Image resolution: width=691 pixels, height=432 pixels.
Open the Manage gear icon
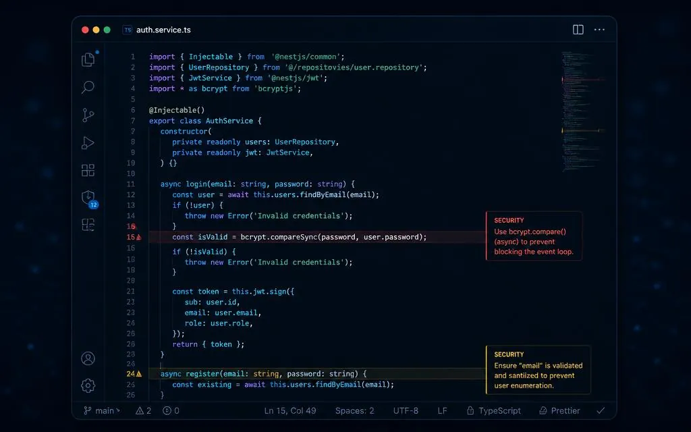pyautogui.click(x=88, y=385)
